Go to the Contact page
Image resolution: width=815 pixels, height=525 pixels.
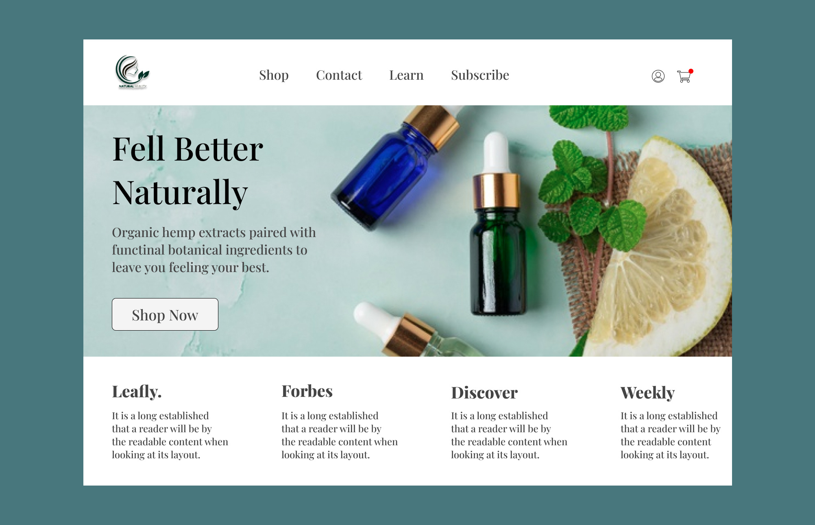339,75
